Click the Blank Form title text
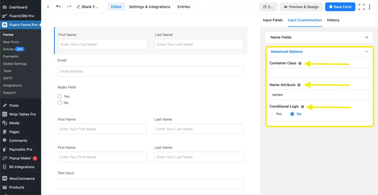This screenshot has width=378, height=195. (x=90, y=7)
